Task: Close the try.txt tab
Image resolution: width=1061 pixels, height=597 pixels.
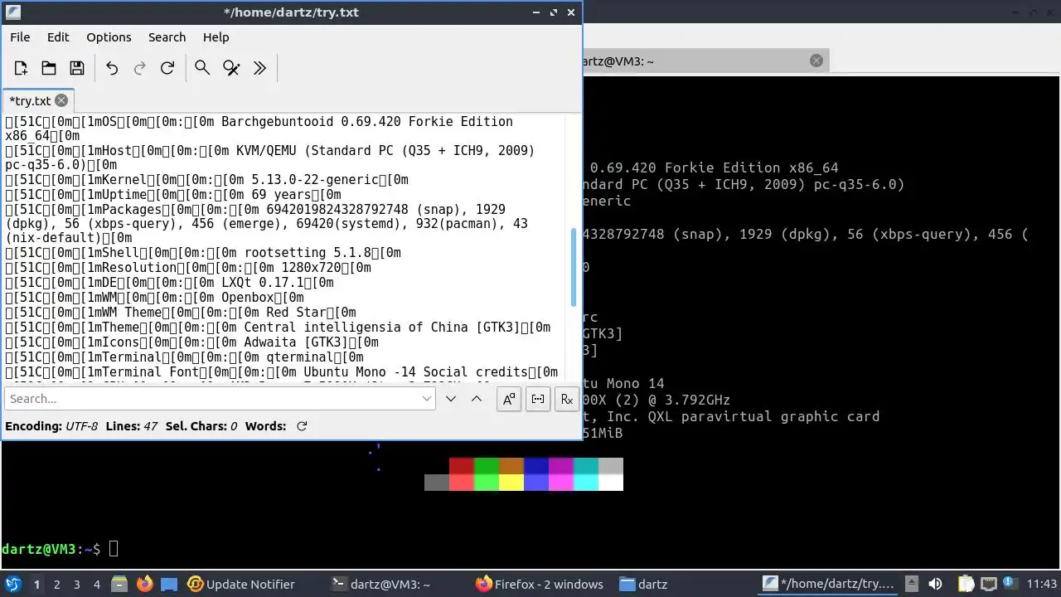Action: point(61,100)
